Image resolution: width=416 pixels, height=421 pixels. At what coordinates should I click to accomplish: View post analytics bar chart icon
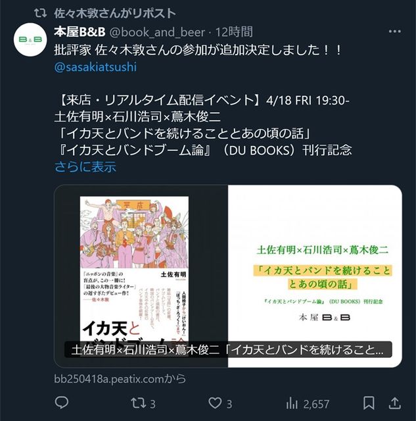(292, 403)
